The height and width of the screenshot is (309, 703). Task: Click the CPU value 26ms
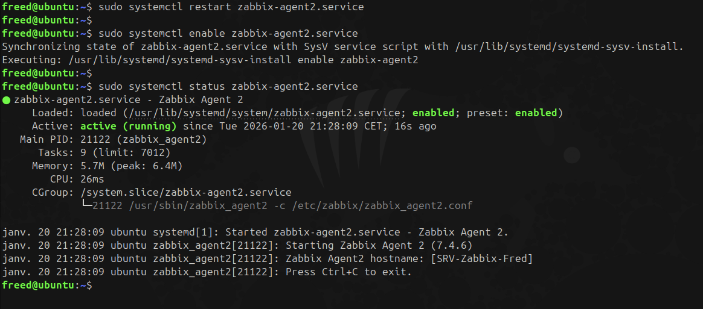click(92, 179)
